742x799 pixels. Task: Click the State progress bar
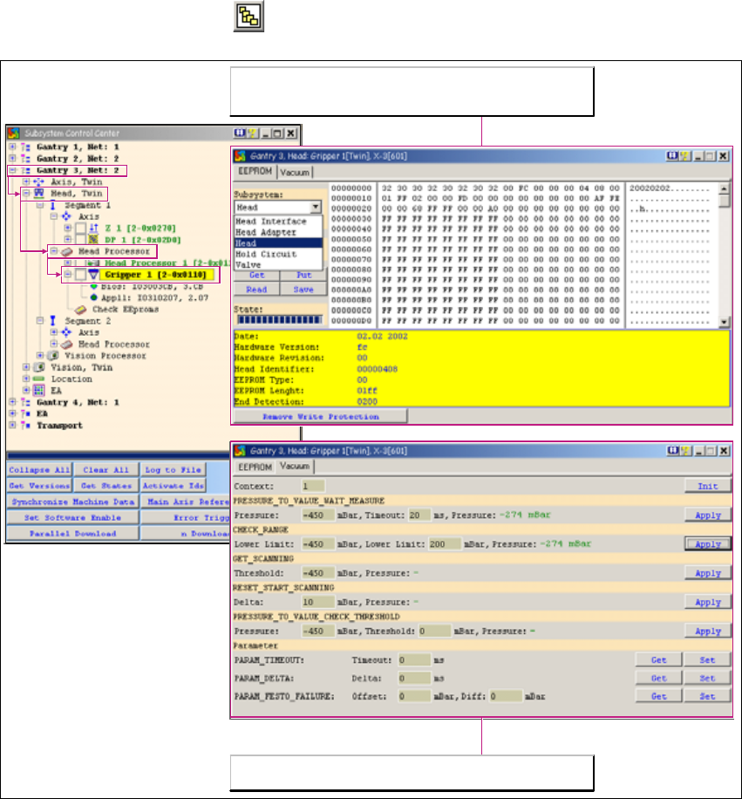coord(280,319)
